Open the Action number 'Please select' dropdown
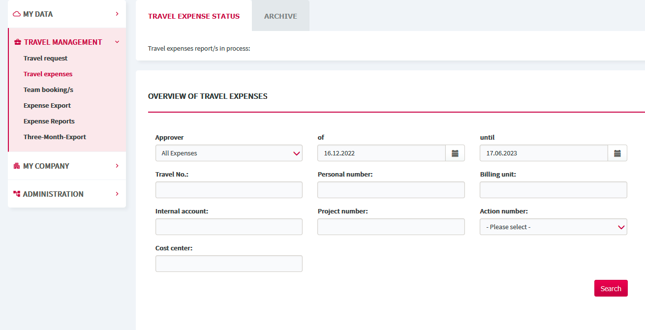The width and height of the screenshot is (645, 330). [553, 227]
